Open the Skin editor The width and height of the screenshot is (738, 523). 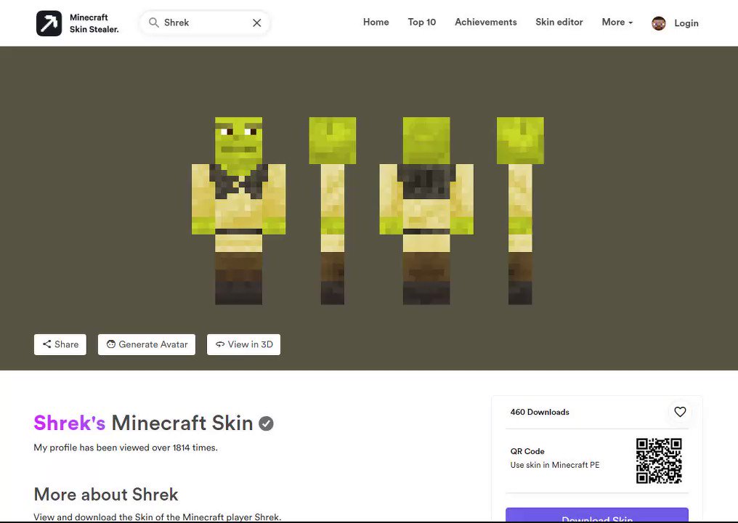(559, 22)
